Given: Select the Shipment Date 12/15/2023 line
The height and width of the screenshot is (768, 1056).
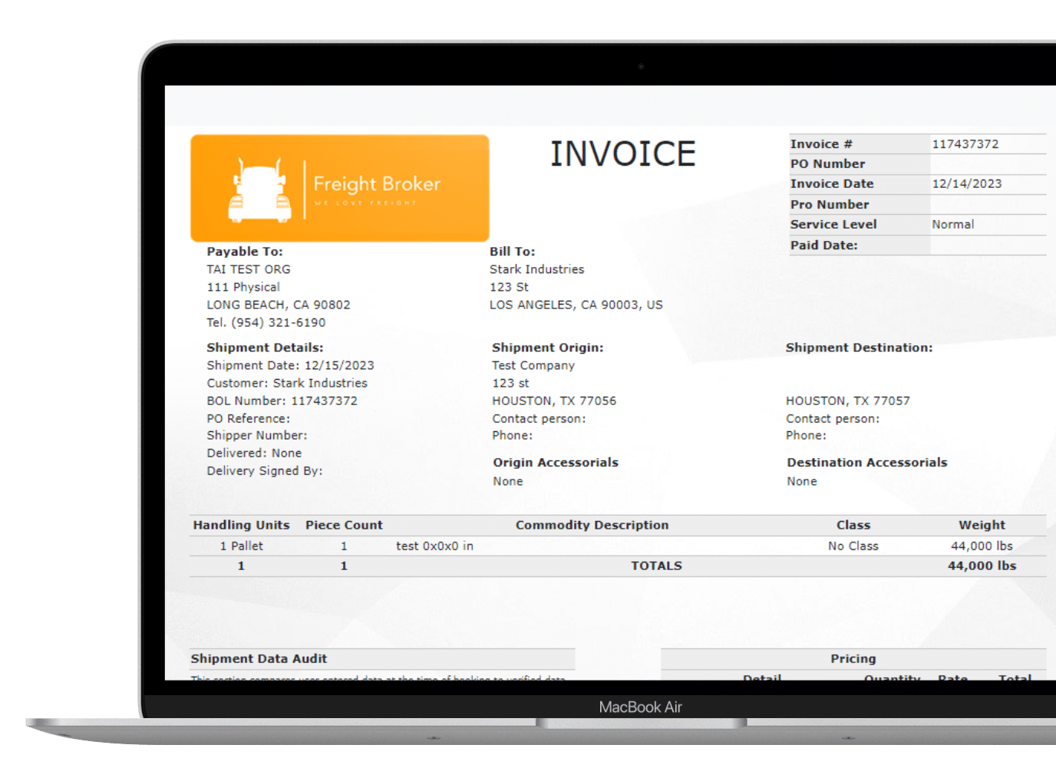Looking at the screenshot, I should click(290, 366).
